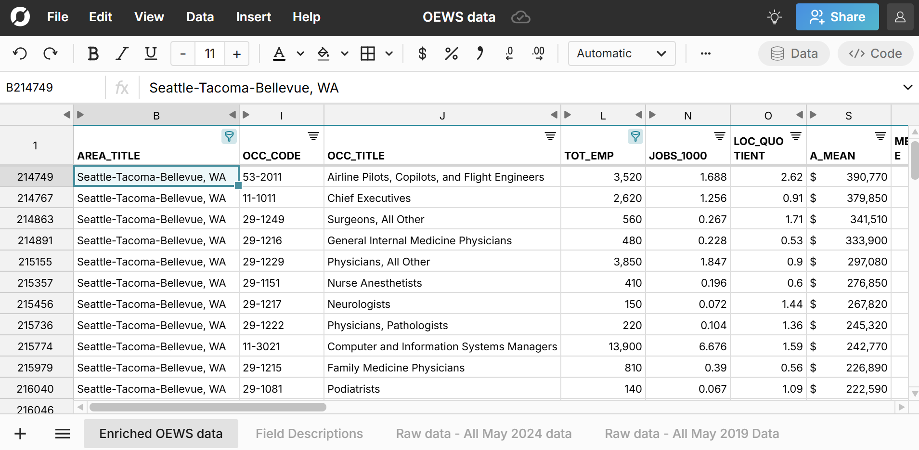Open the active filter on AREA_TITLE column

point(229,136)
